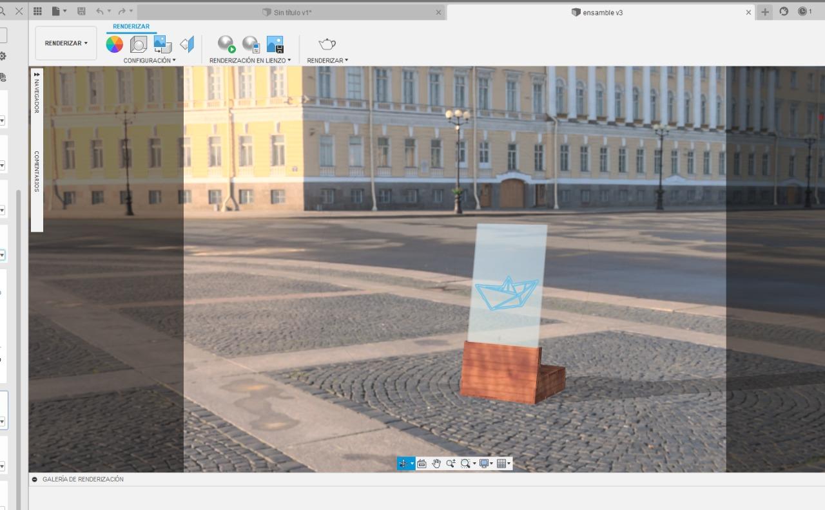This screenshot has width=825, height=510.
Task: Save the document with disk icon
Action: click(x=81, y=12)
